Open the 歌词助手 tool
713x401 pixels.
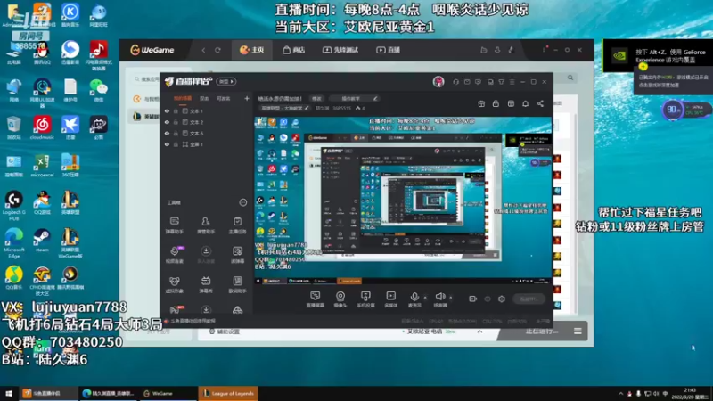(237, 284)
